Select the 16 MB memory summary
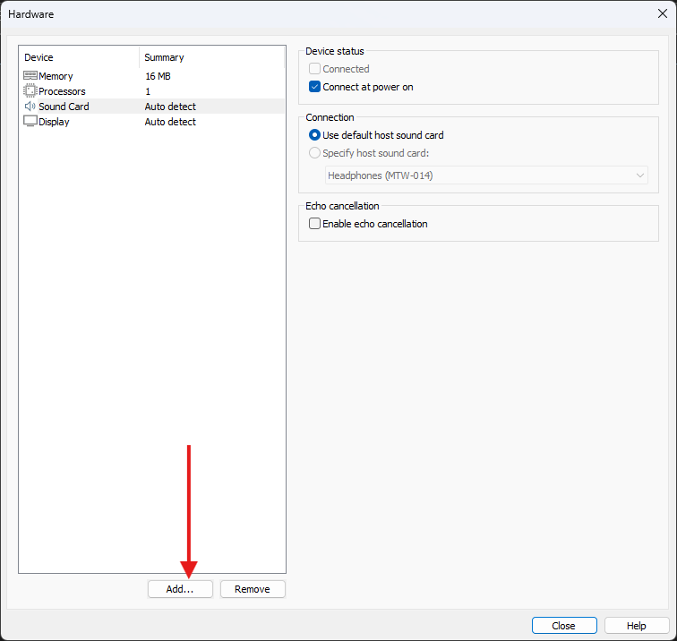Screen dimensions: 677x641 tap(158, 76)
